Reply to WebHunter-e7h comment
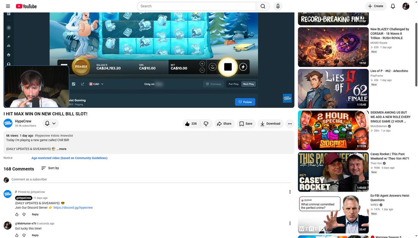Screen dimensions: 418x238 click(x=35, y=235)
